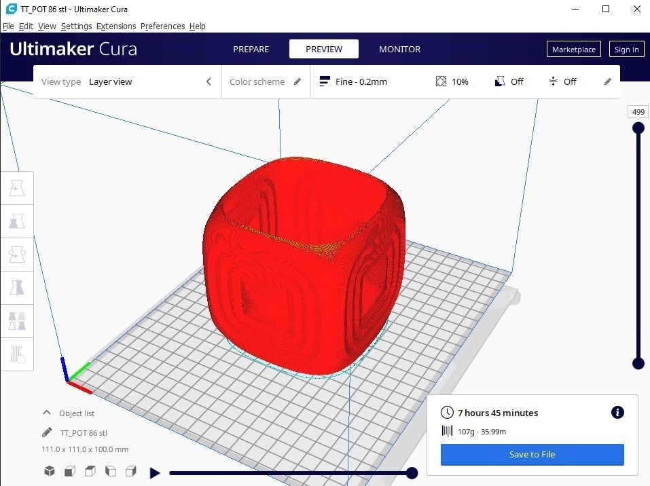Rename TT_POT 86 stl with pencil icon
650x486 pixels.
(47, 432)
